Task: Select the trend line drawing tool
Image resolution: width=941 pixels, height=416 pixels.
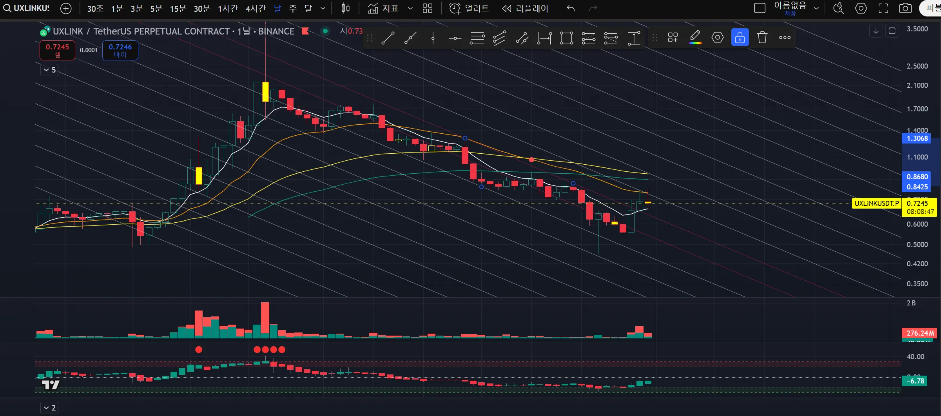Action: coord(388,38)
